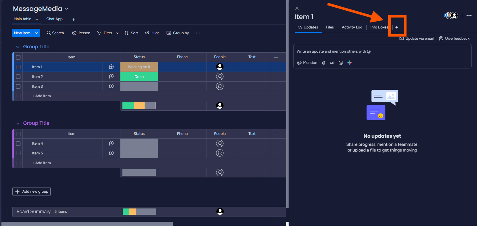Click the empty person icon in Item 4 row
Screen dimensions: 477x226
click(x=220, y=143)
